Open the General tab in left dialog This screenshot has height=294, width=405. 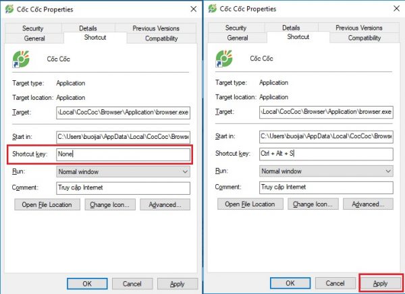pos(34,38)
